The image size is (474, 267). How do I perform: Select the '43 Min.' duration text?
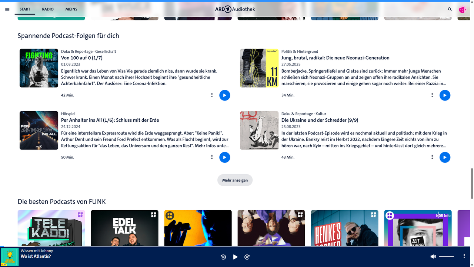[288, 157]
